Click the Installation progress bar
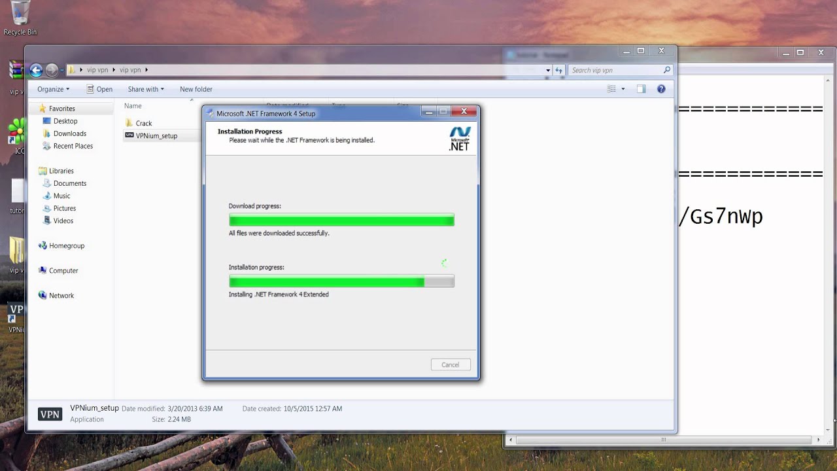The image size is (837, 471). (341, 281)
